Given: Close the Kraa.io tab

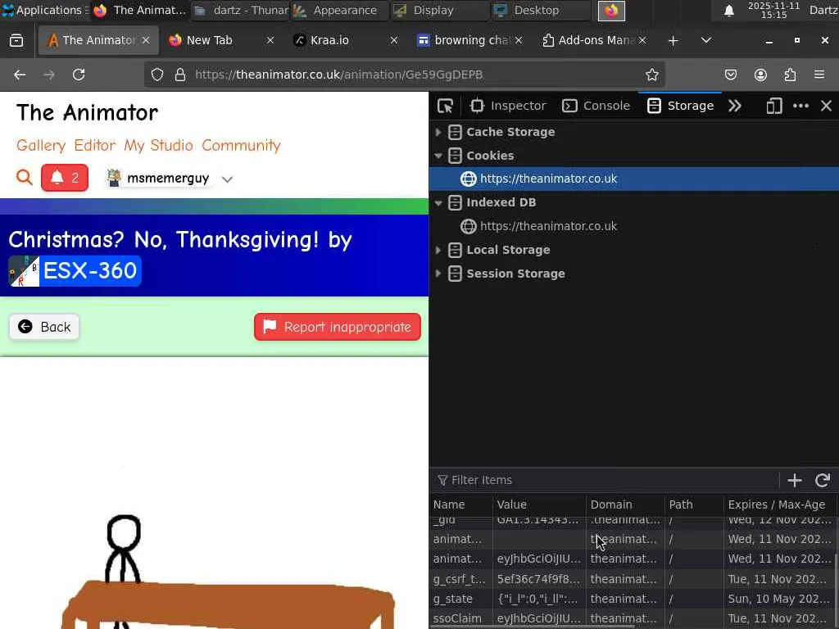Looking at the screenshot, I should 394,40.
